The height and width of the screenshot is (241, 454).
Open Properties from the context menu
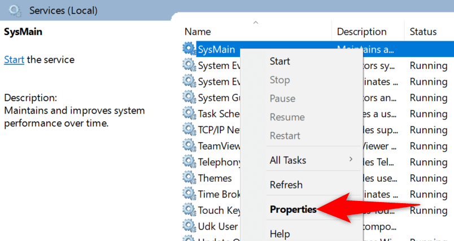pyautogui.click(x=293, y=209)
